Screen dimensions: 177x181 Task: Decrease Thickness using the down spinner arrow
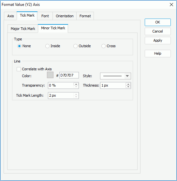[128, 87]
